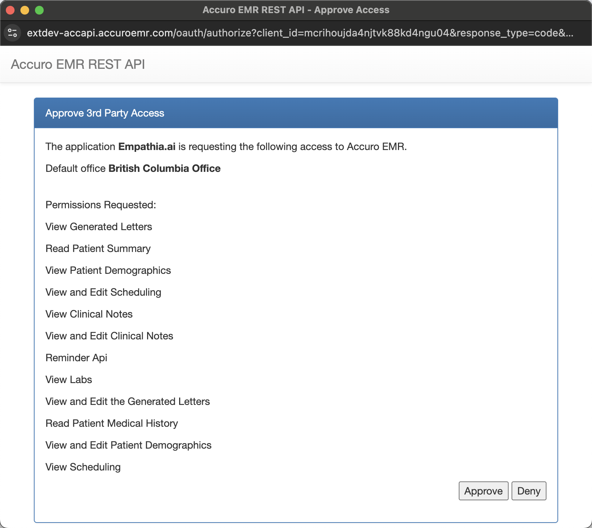Screen dimensions: 592x528
Task: Select the URL in the address bar
Action: click(x=300, y=33)
